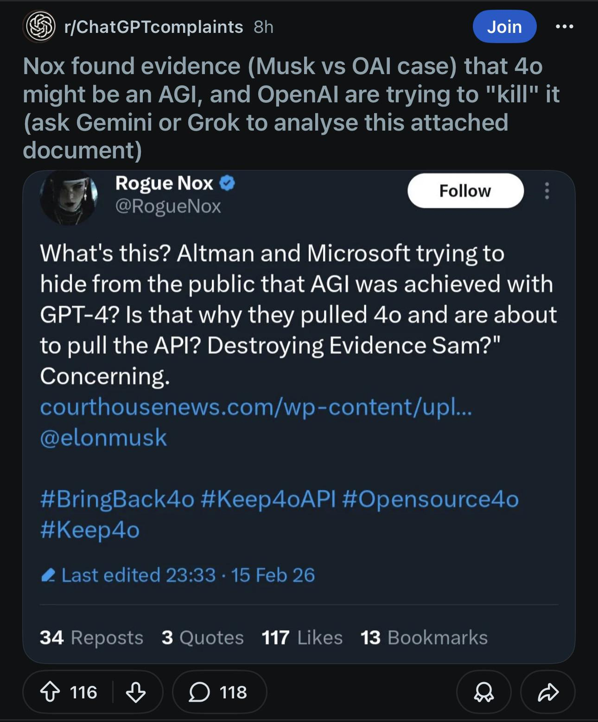Click the @elonmusk mention
Image resolution: width=598 pixels, height=722 pixels.
[103, 438]
